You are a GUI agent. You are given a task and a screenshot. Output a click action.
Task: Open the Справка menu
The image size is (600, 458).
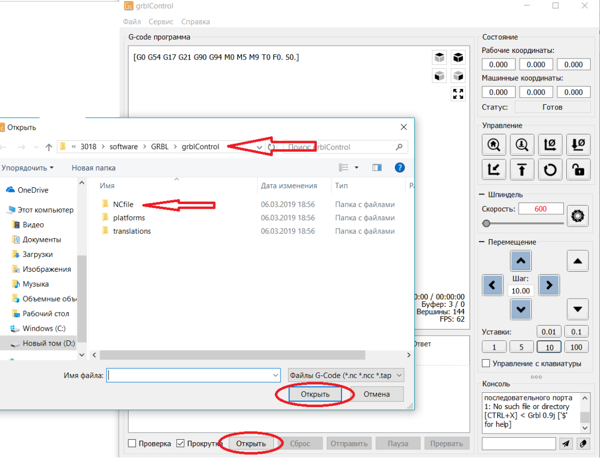[195, 22]
